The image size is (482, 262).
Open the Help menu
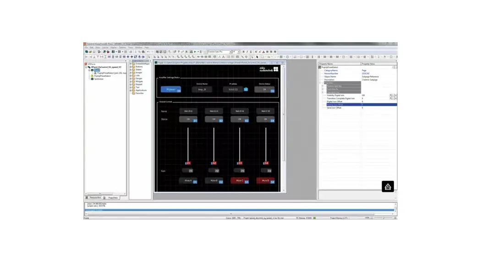pyautogui.click(x=147, y=47)
